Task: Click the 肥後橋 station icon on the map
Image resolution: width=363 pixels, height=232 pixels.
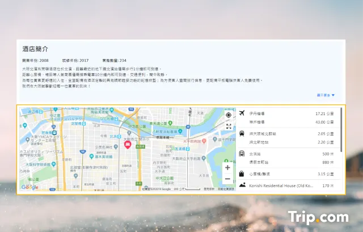Action: click(54, 133)
